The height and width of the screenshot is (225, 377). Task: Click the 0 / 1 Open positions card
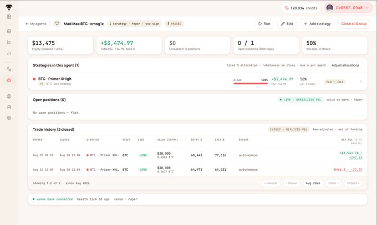pos(266,45)
